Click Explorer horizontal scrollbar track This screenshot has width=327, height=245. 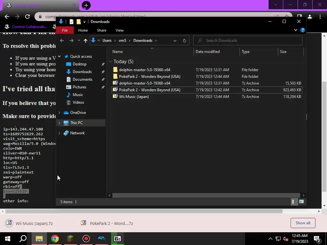[x=206, y=195]
